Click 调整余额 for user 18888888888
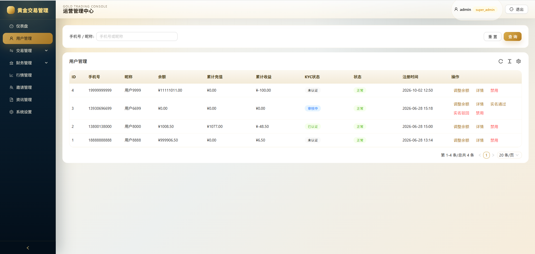535x254 pixels. [x=461, y=140]
